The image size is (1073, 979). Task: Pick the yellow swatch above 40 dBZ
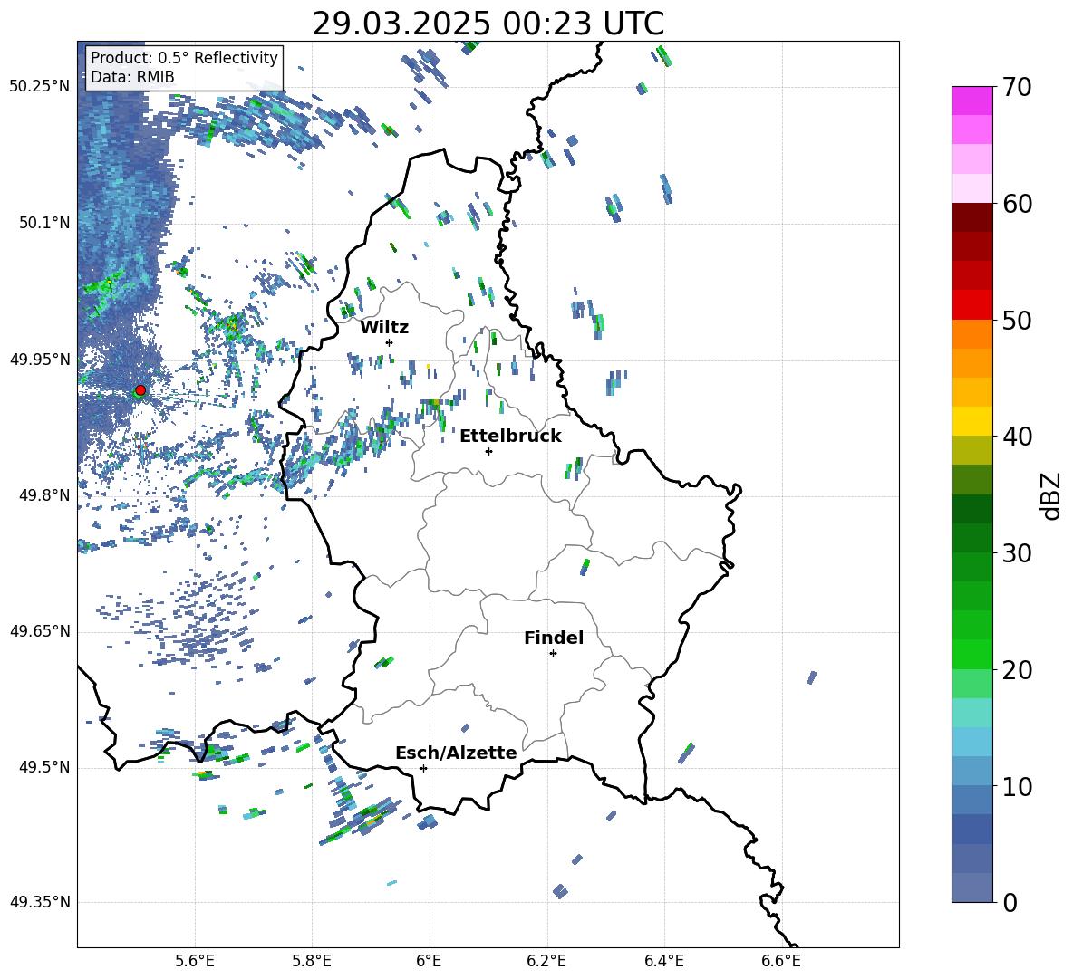(x=971, y=421)
